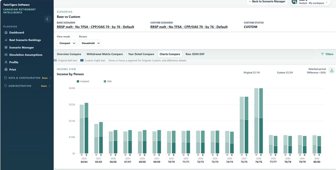This screenshot has height=170, width=336.
Task: Click the 2038 custom income bar
Action: (261, 121)
